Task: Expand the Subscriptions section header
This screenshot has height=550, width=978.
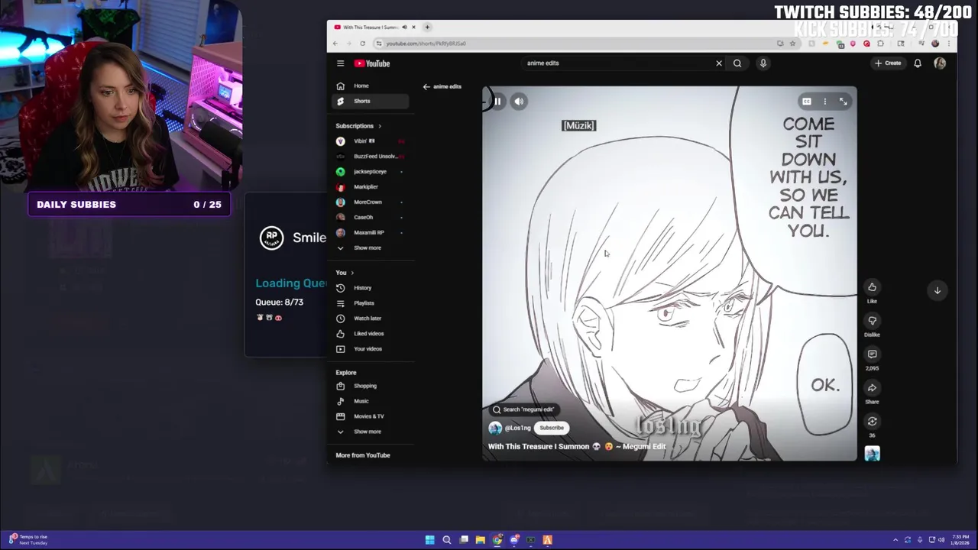Action: 358,126
